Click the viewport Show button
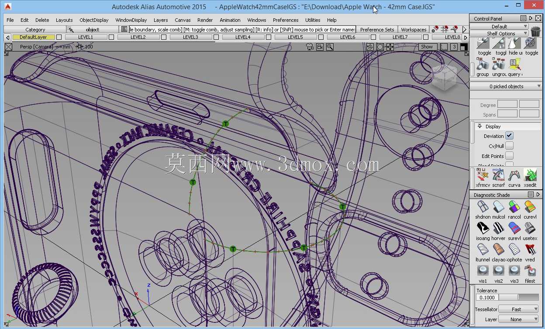The image size is (545, 329). (x=427, y=47)
